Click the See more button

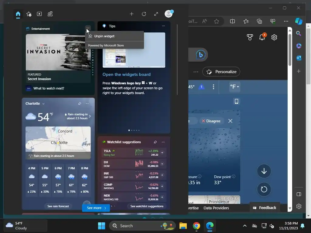[x=96, y=208]
